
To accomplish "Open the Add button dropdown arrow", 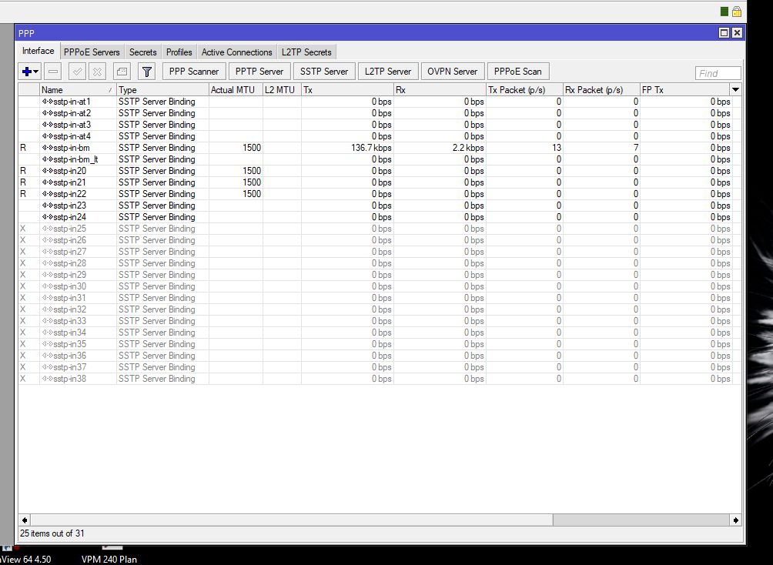I will 36,72.
